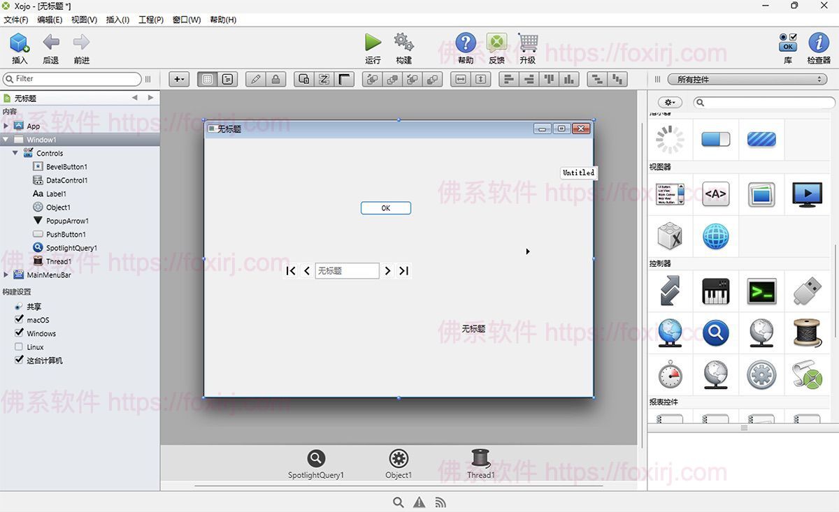839x512 pixels.
Task: Uncheck the macOS build target
Action: click(x=20, y=320)
